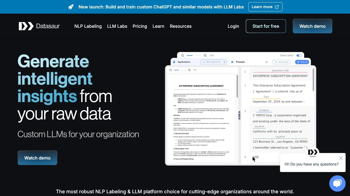The image size is (350, 196).
Task: Click the rocket icon in the announcement banner
Action: 71,7
